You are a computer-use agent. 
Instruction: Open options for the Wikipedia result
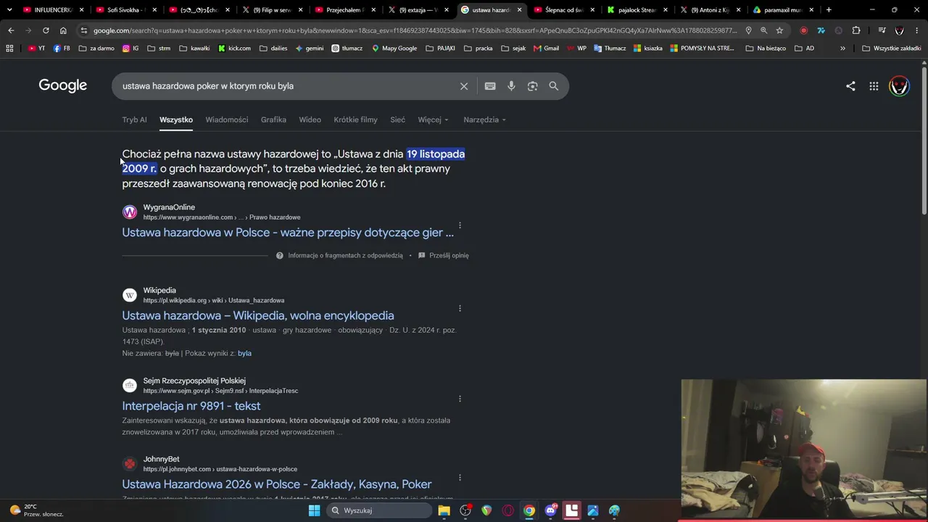coord(460,308)
